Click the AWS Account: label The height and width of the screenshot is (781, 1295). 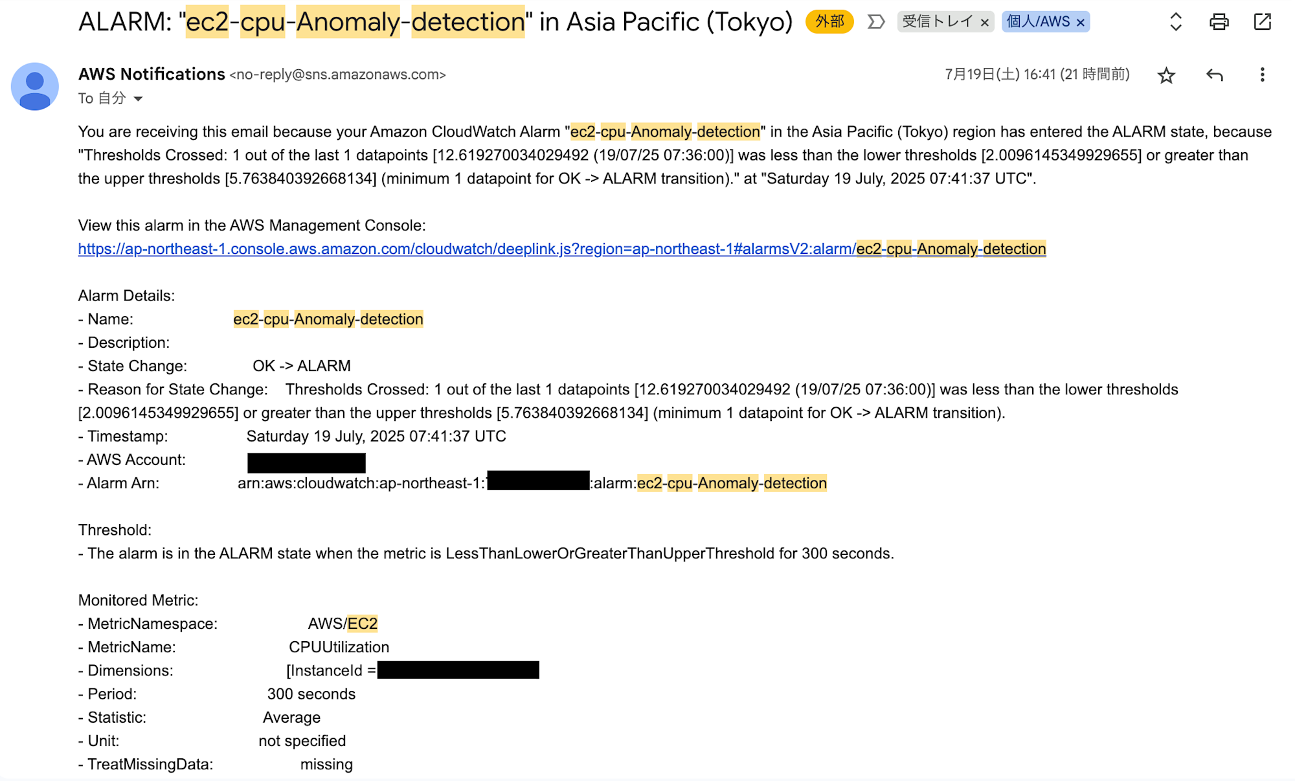[132, 460]
